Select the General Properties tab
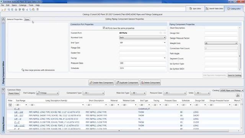The image size is (245, 138). tap(15, 19)
